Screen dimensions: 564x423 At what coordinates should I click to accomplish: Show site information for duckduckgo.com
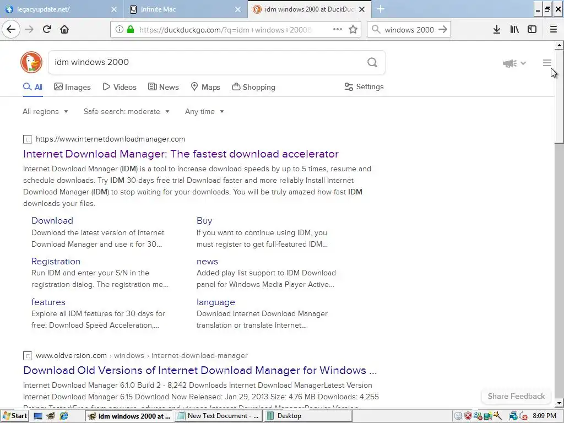pos(119,30)
